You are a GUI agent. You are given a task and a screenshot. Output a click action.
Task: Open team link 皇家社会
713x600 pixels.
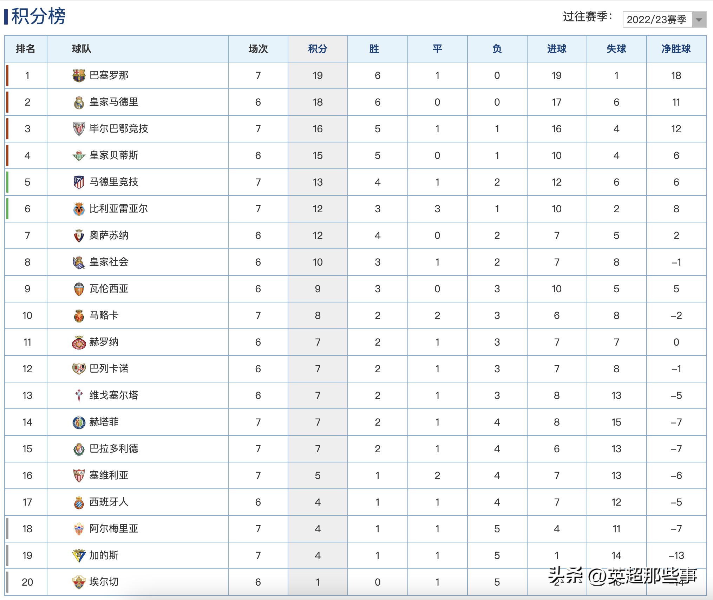pos(109,262)
